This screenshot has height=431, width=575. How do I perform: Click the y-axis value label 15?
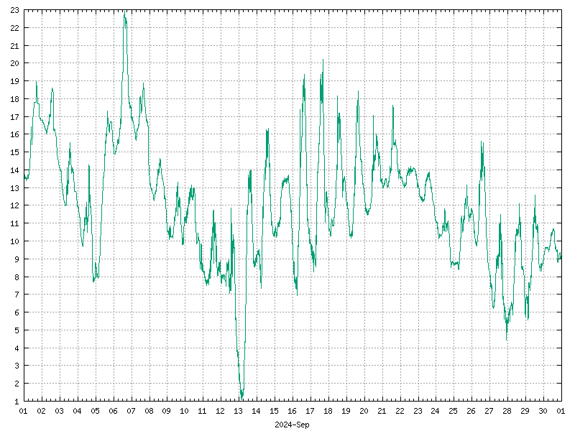tap(14, 152)
